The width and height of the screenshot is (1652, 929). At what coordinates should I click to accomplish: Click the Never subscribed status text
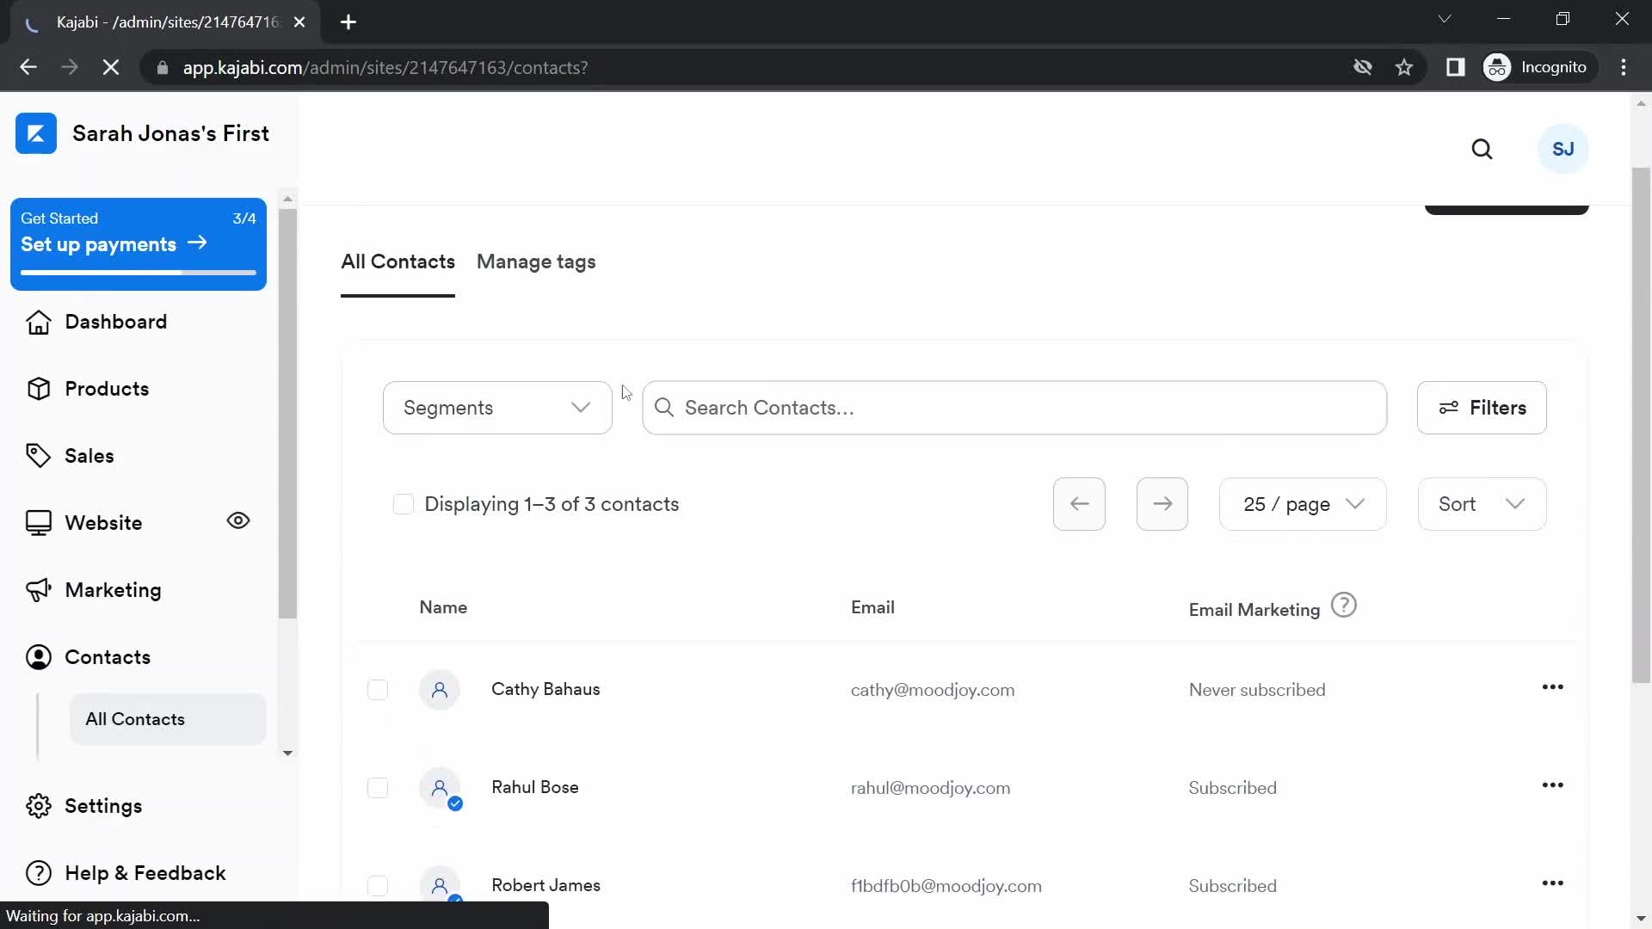click(1257, 690)
